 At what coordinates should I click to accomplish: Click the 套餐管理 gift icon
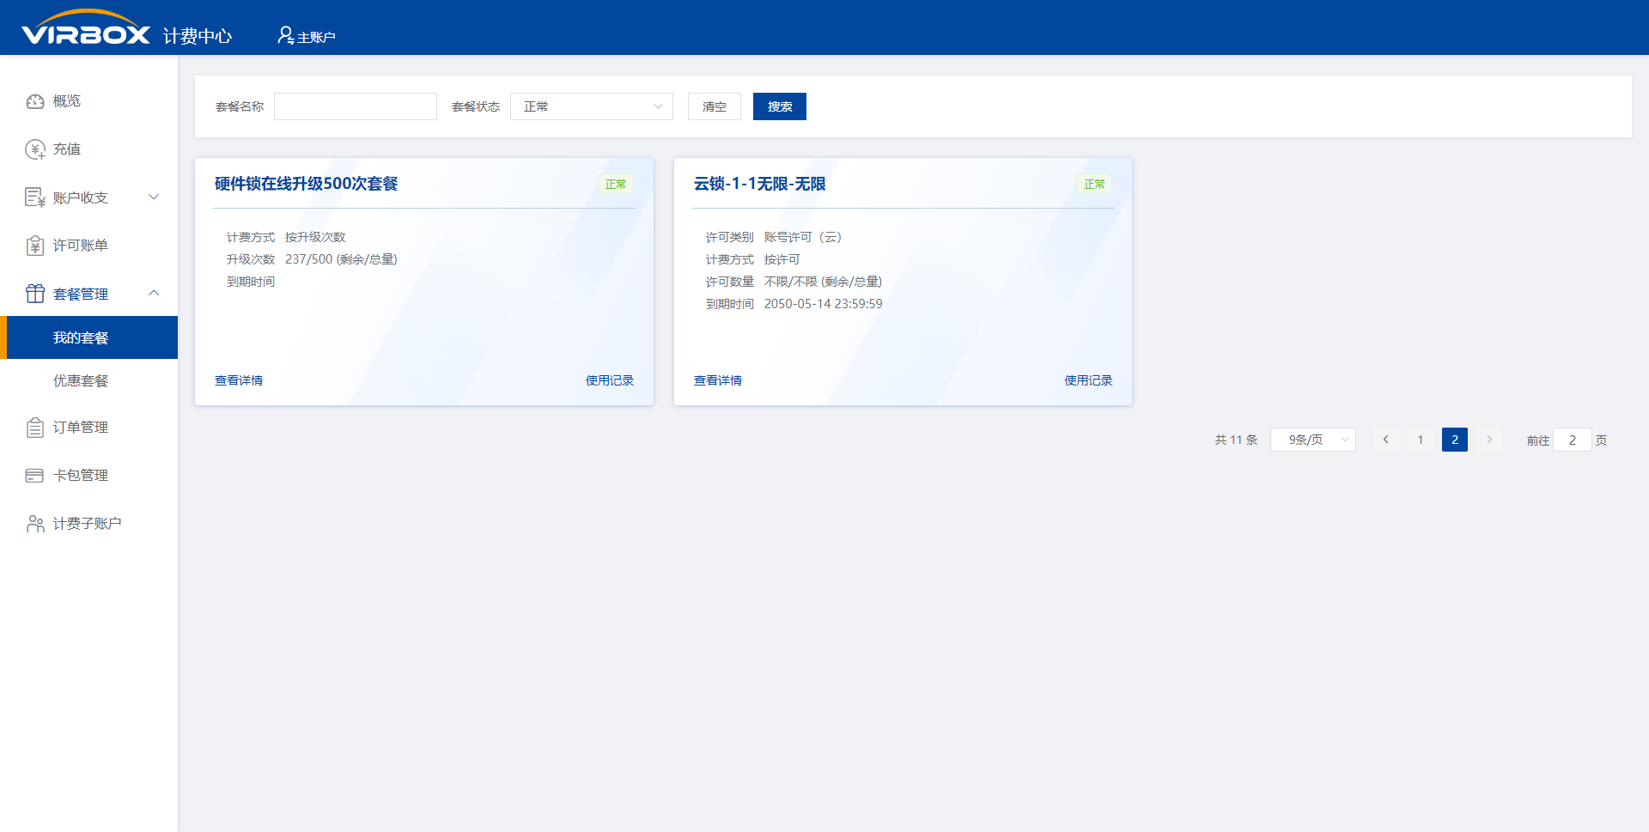(35, 294)
